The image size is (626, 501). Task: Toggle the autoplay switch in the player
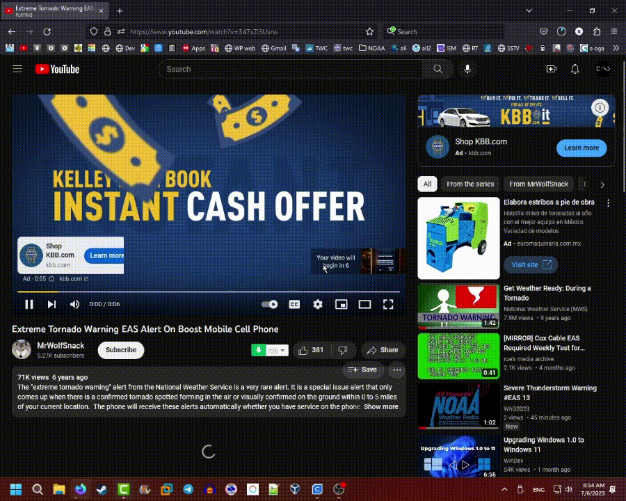[269, 305]
